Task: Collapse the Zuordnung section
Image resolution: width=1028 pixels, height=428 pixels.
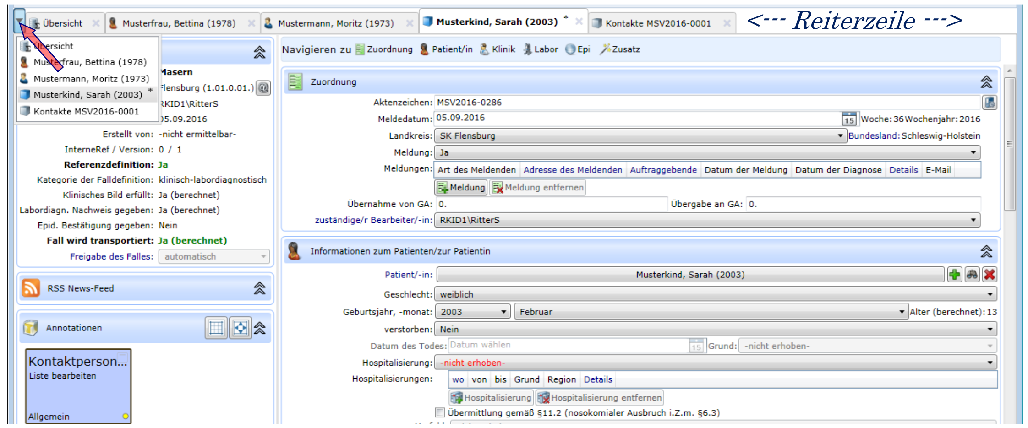Action: coord(986,82)
